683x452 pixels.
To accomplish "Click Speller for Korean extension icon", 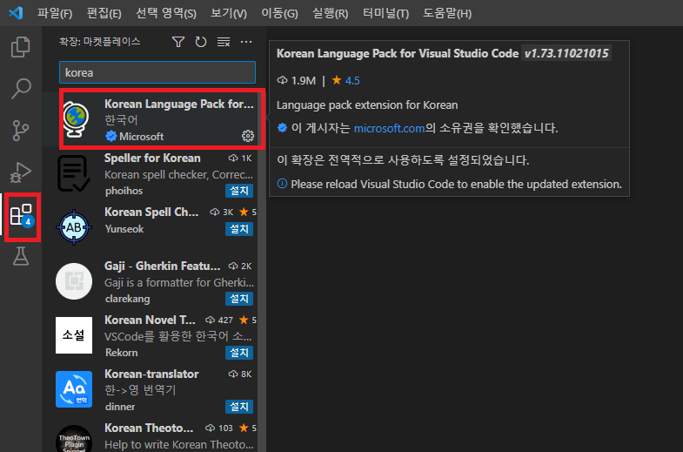I will click(74, 173).
